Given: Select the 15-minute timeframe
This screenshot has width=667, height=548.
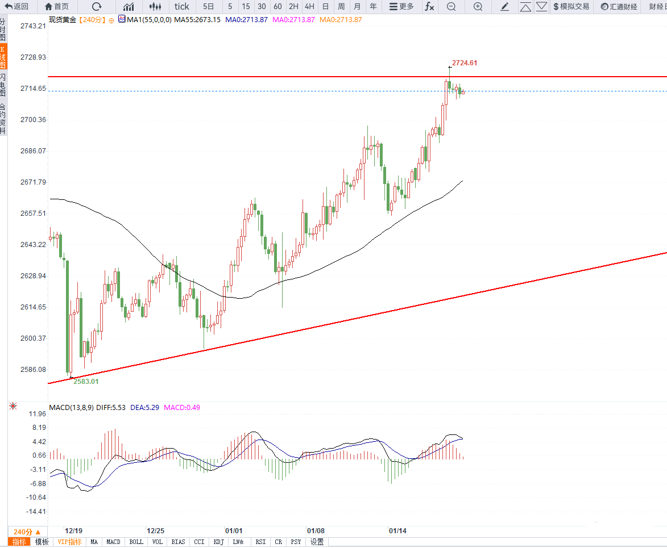Looking at the screenshot, I should click(246, 6).
